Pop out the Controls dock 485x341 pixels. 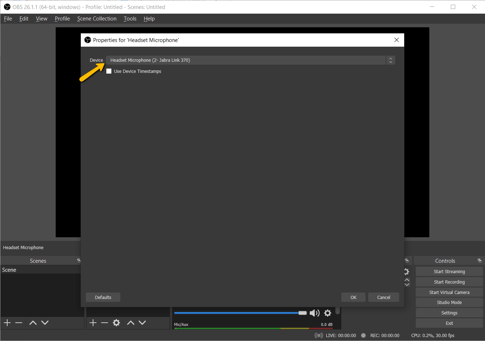point(480,261)
